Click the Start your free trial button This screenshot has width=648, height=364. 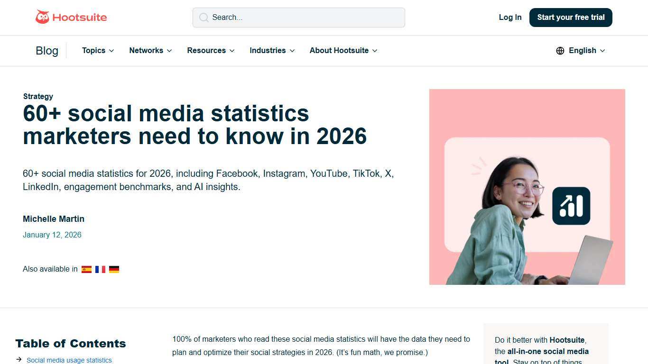(x=570, y=17)
